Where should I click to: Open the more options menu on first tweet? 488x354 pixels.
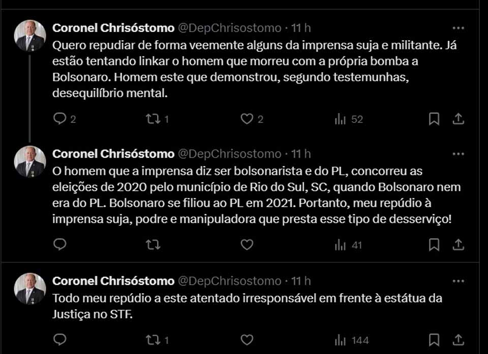click(x=458, y=27)
